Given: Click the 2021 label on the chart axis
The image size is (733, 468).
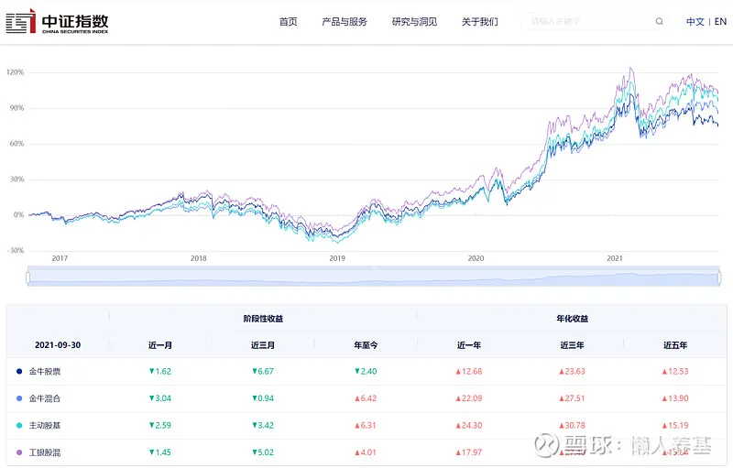Looking at the screenshot, I should [615, 259].
